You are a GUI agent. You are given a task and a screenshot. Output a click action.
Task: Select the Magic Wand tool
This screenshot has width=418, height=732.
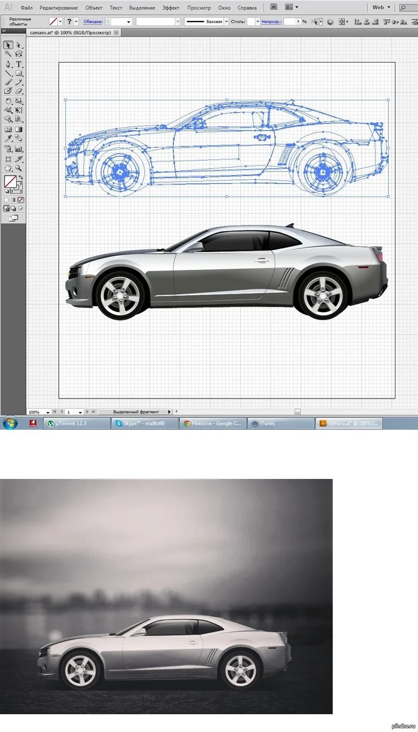[8, 53]
